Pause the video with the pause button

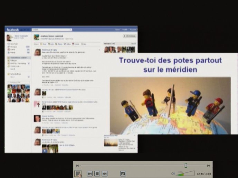pos(78,173)
